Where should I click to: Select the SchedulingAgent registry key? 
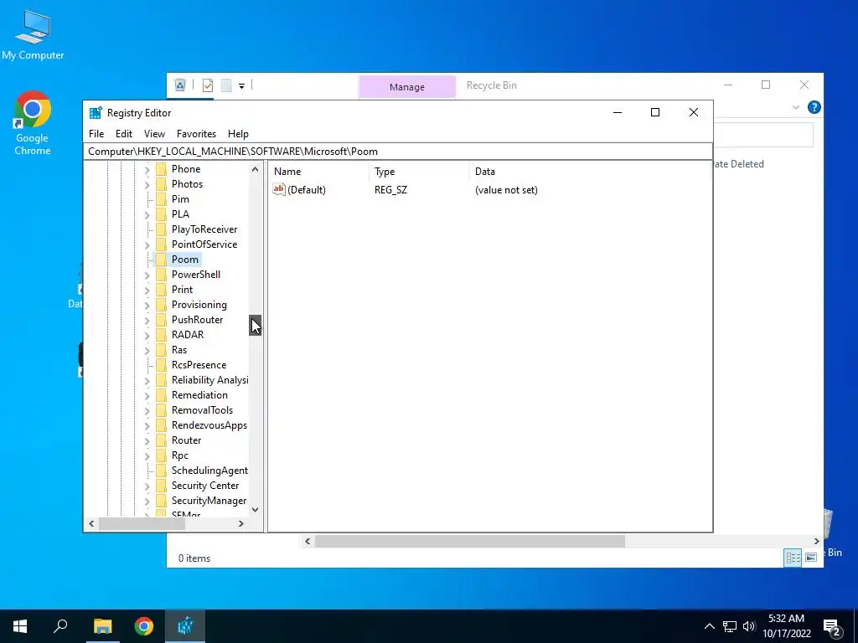tap(209, 471)
